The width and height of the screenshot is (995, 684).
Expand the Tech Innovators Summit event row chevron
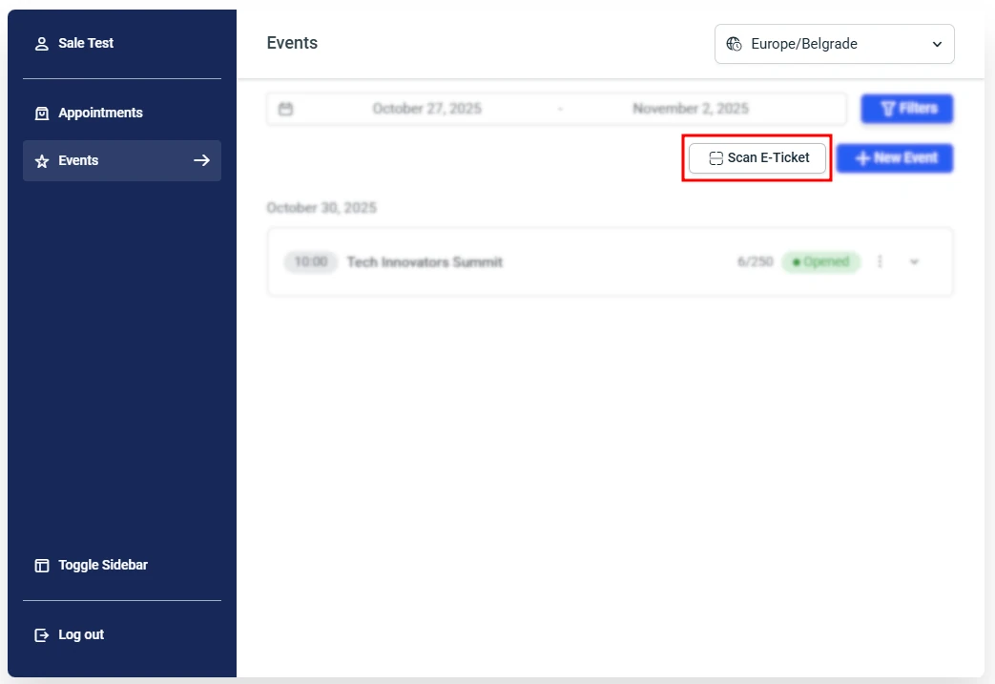tap(914, 261)
